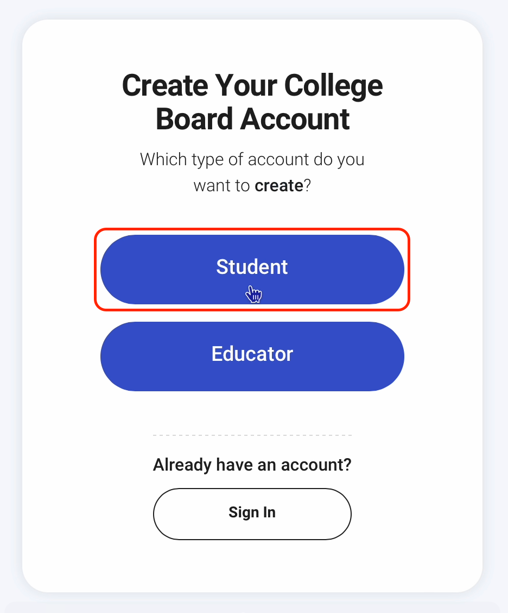Click the word "Create" in the heading
The width and height of the screenshot is (508, 613).
click(x=165, y=86)
